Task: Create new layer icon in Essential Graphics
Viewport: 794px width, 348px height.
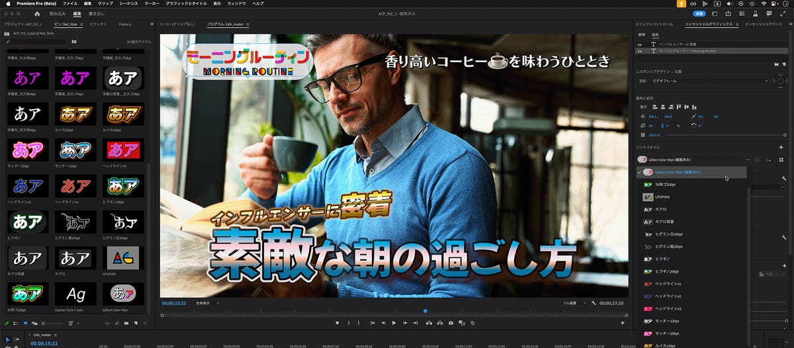Action: click(x=785, y=64)
